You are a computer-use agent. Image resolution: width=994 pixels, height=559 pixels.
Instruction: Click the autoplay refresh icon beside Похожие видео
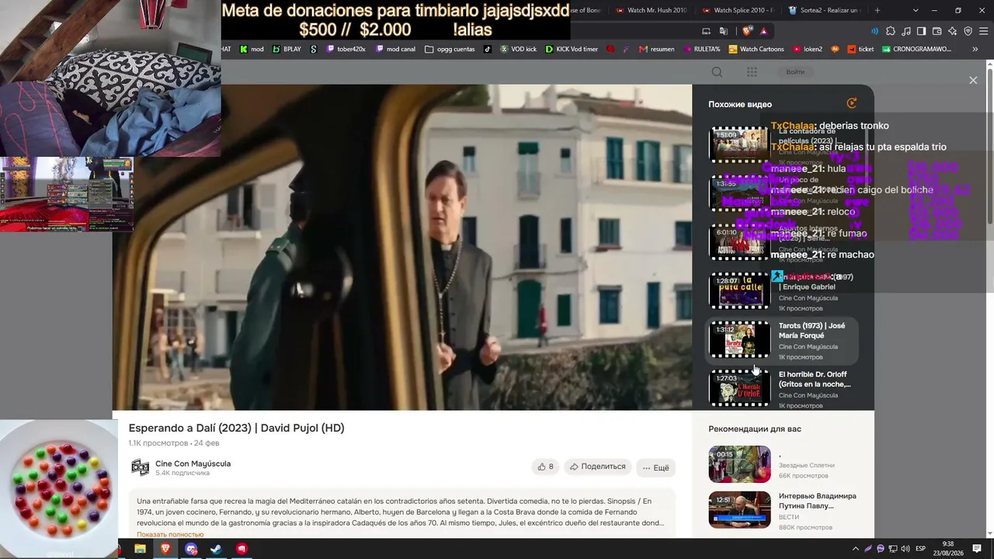pos(852,103)
